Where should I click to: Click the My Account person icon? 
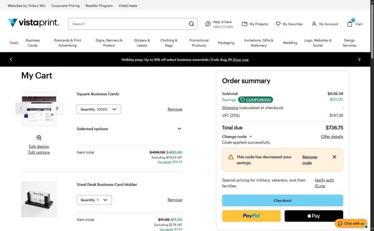click(x=314, y=24)
